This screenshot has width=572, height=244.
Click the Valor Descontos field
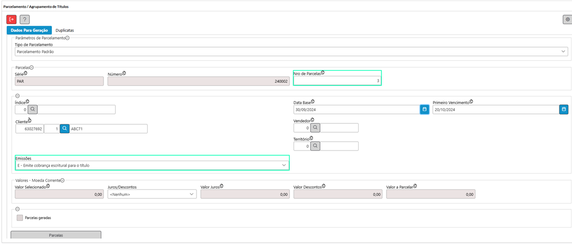(x=338, y=195)
